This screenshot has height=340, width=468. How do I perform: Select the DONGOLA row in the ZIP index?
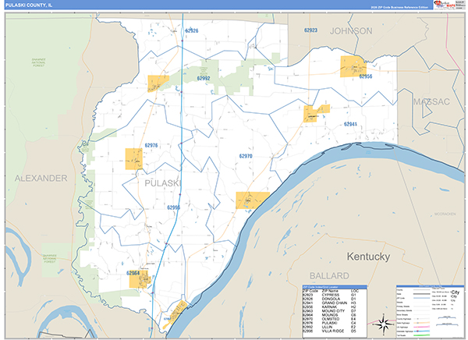(x=335, y=299)
